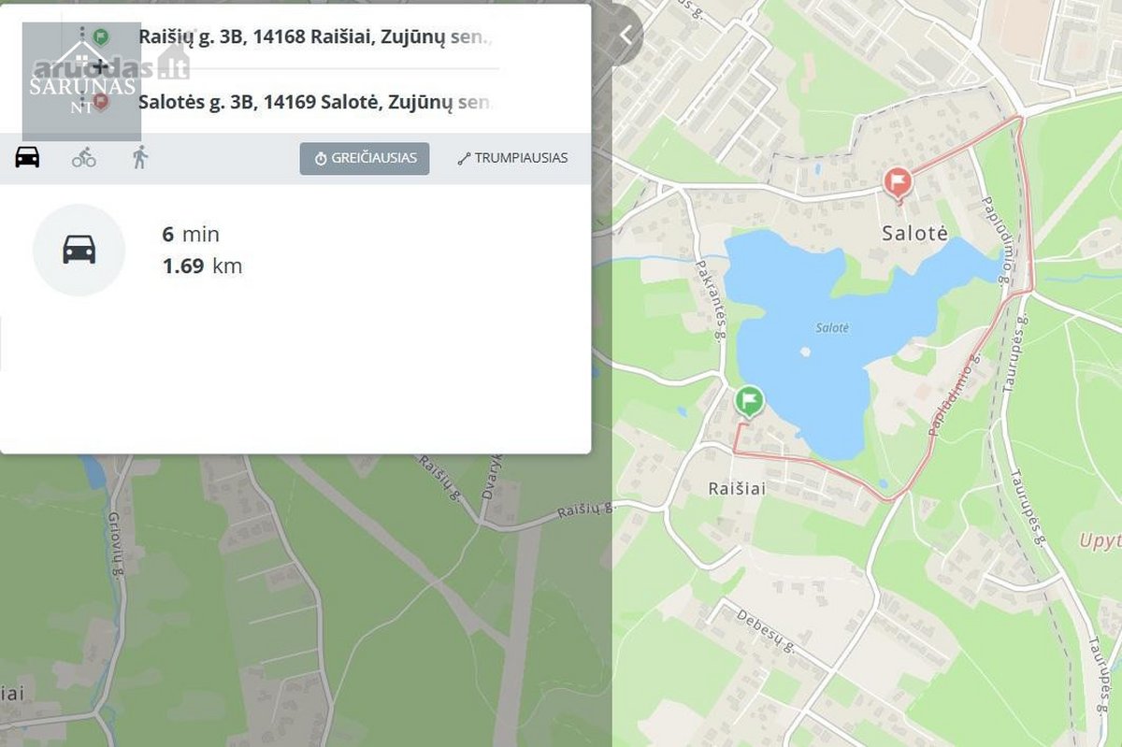The image size is (1122, 747).
Task: Click the 1.69 km distance value
Action: coord(202,266)
